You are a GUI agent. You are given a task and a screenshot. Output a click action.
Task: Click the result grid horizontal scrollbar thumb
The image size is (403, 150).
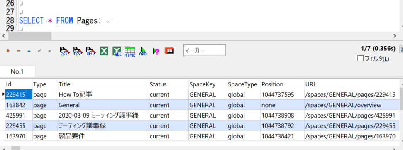click(16, 148)
